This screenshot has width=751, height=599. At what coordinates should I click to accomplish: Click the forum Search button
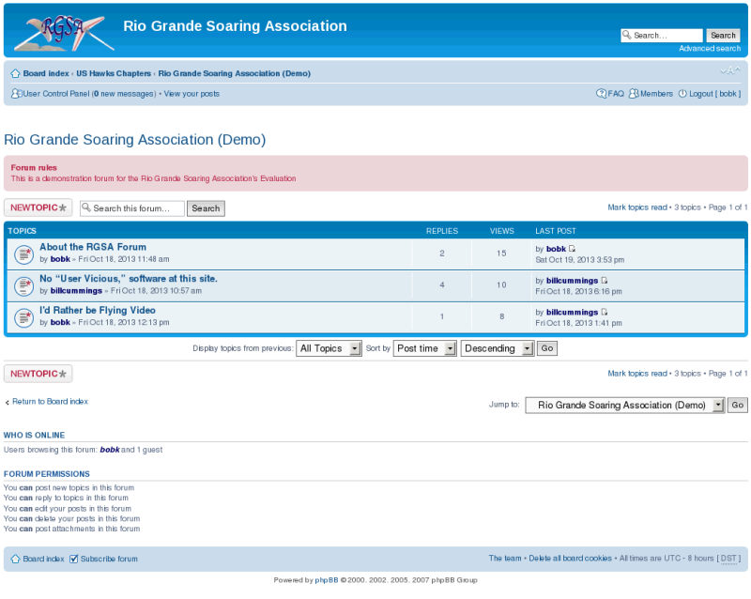tap(206, 208)
